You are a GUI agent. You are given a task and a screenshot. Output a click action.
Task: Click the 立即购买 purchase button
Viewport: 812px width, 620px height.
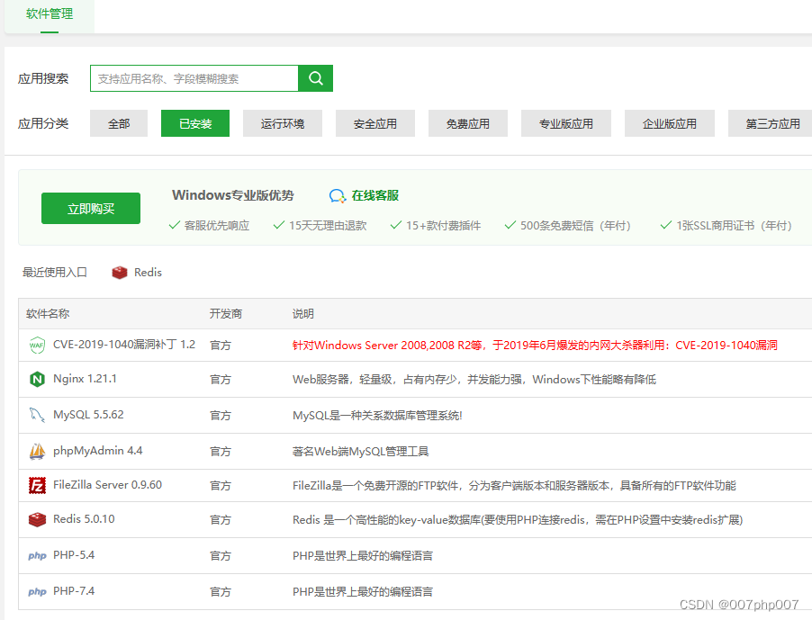pos(90,208)
